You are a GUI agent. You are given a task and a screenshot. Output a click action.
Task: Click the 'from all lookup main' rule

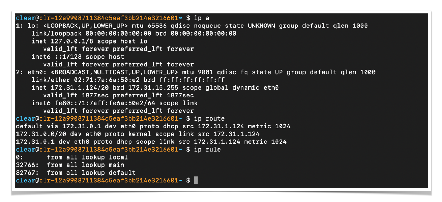[85, 165]
